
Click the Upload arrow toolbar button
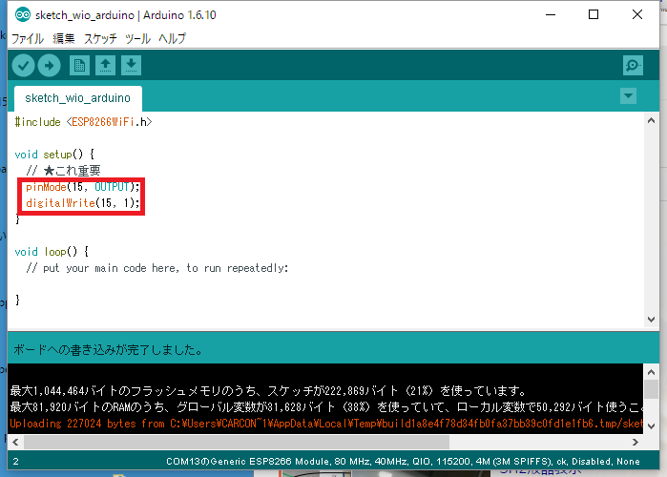(x=49, y=66)
